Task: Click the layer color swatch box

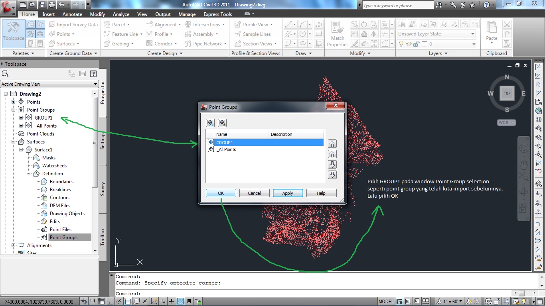Action: click(x=425, y=44)
